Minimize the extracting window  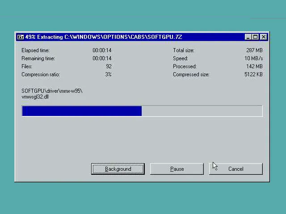(248, 37)
